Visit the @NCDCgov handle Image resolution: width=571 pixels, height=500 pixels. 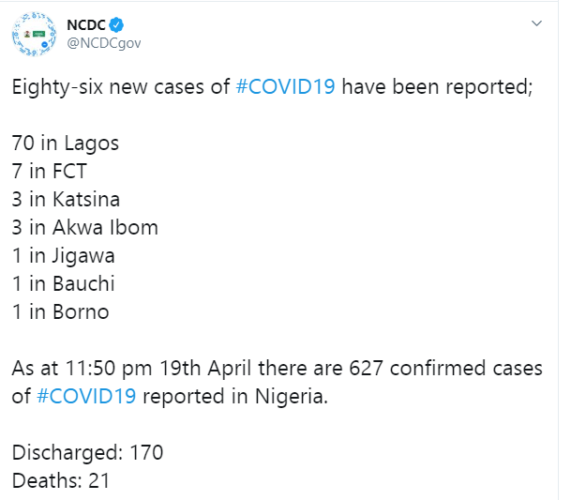pos(104,43)
